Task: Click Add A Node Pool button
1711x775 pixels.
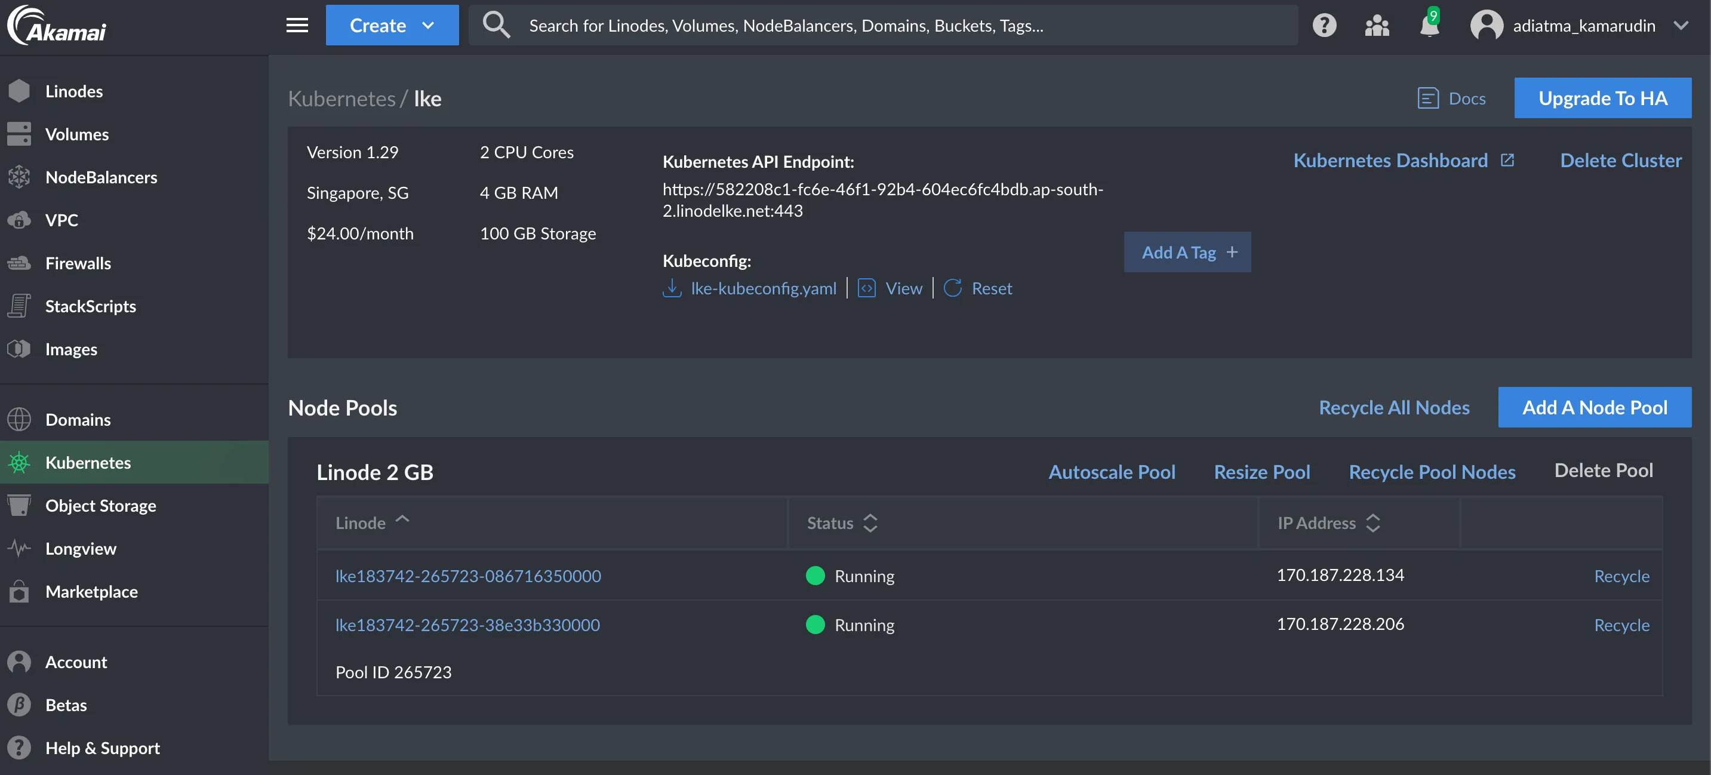Action: 1595,407
